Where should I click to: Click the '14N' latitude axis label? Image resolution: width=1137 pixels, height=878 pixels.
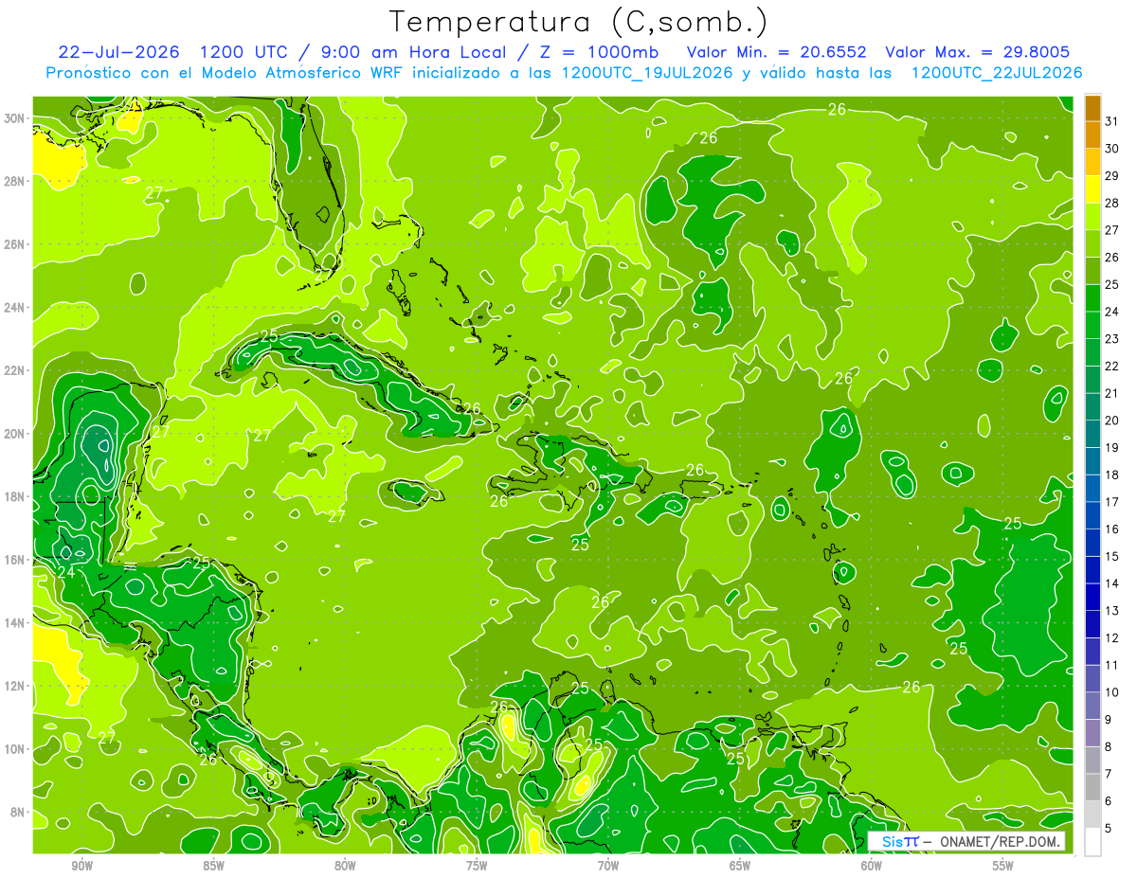[x=15, y=623]
